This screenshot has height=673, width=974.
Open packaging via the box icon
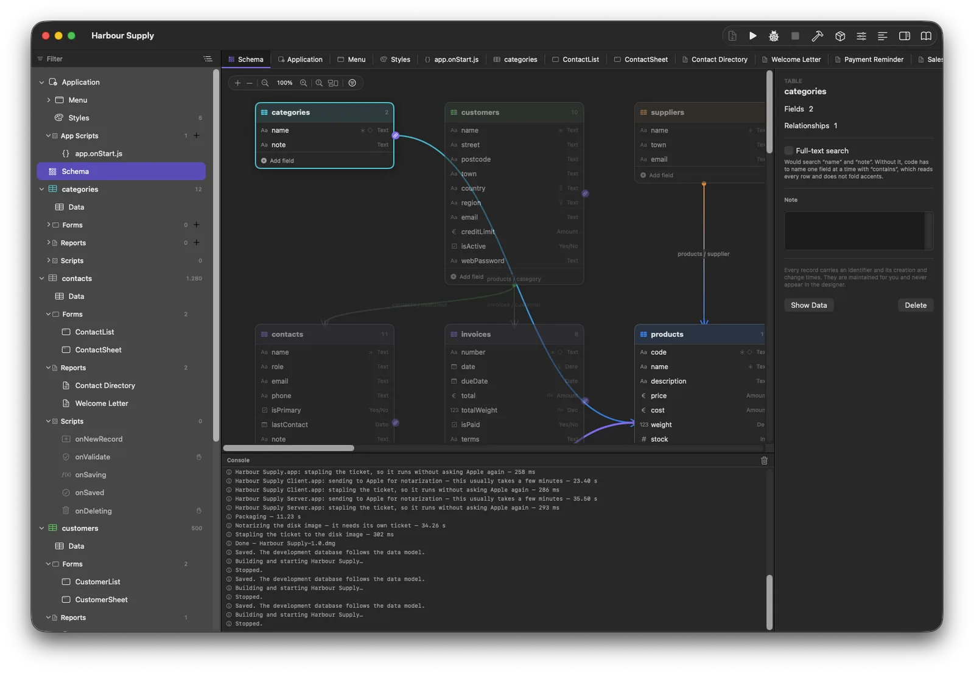click(840, 36)
